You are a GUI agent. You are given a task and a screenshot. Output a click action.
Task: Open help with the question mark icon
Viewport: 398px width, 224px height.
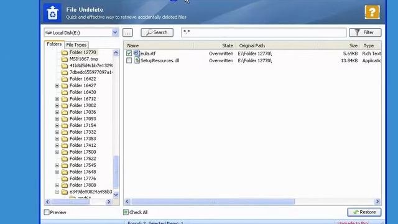(372, 12)
